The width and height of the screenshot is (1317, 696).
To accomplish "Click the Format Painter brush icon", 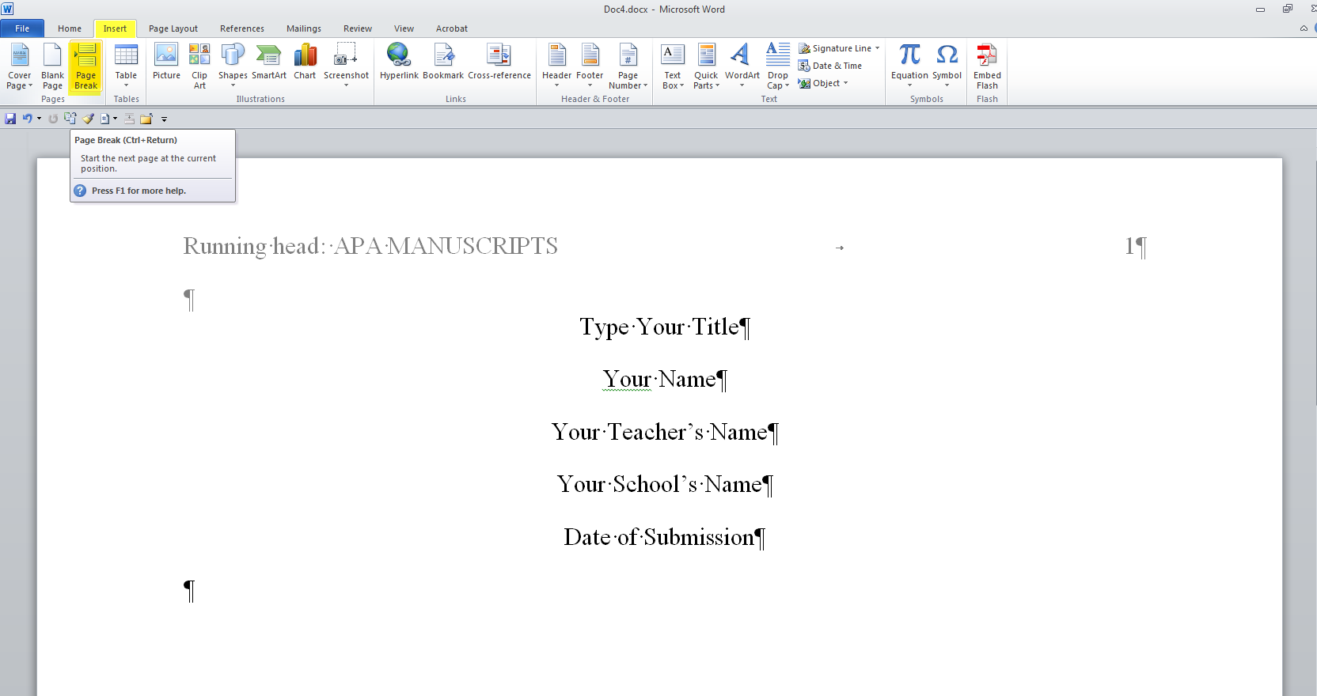I will coord(88,119).
